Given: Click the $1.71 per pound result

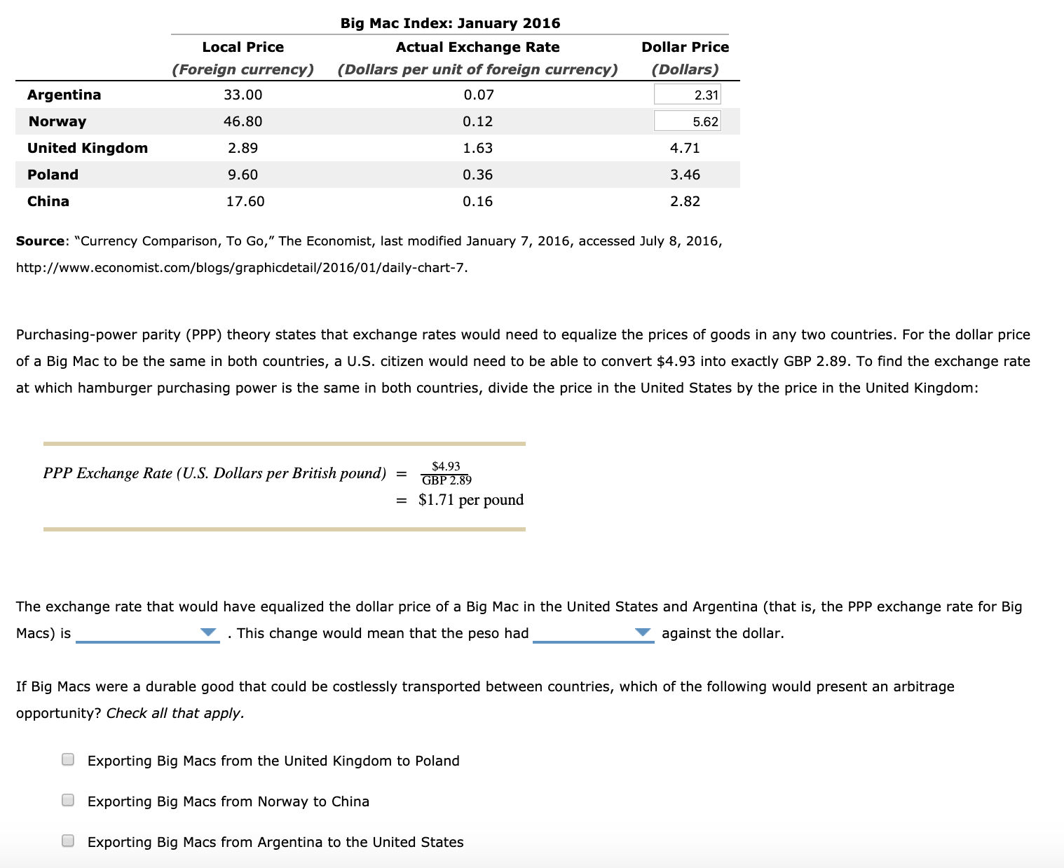Looking at the screenshot, I should 471,500.
